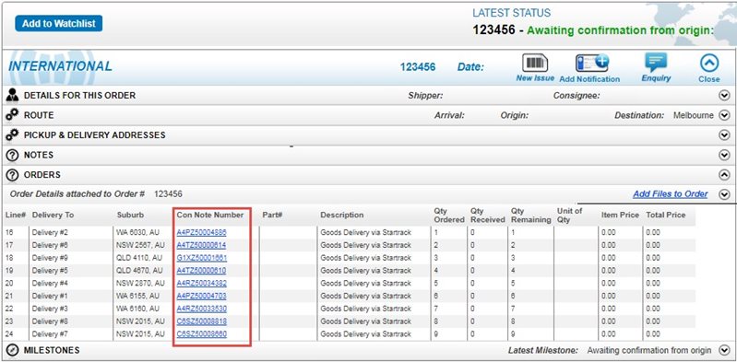Select the QLD 4110, AU suburb cell
The height and width of the screenshot is (362, 737).
tap(139, 258)
